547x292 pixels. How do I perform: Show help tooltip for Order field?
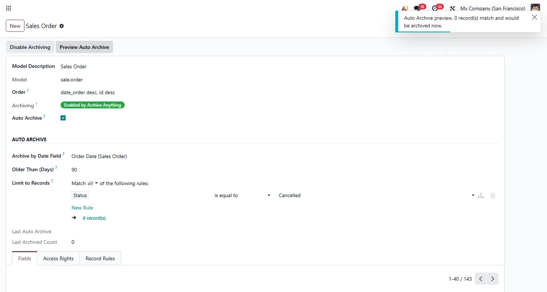[28, 91]
